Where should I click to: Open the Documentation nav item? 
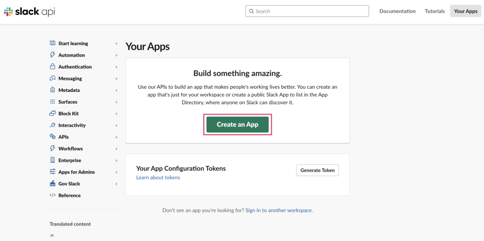[x=397, y=11]
